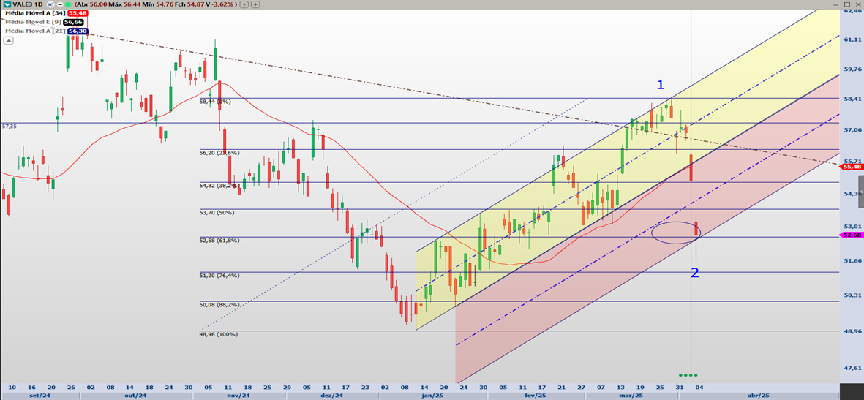This screenshot has width=864, height=400.
Task: Click the abr/25 month on time axis
Action: pos(759,396)
